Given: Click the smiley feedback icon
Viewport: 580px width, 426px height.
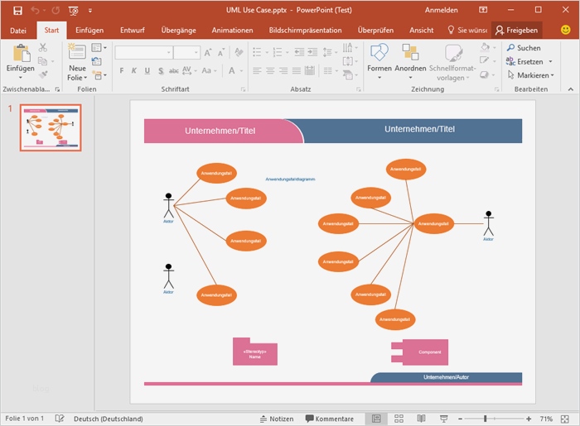Looking at the screenshot, I should pyautogui.click(x=566, y=30).
